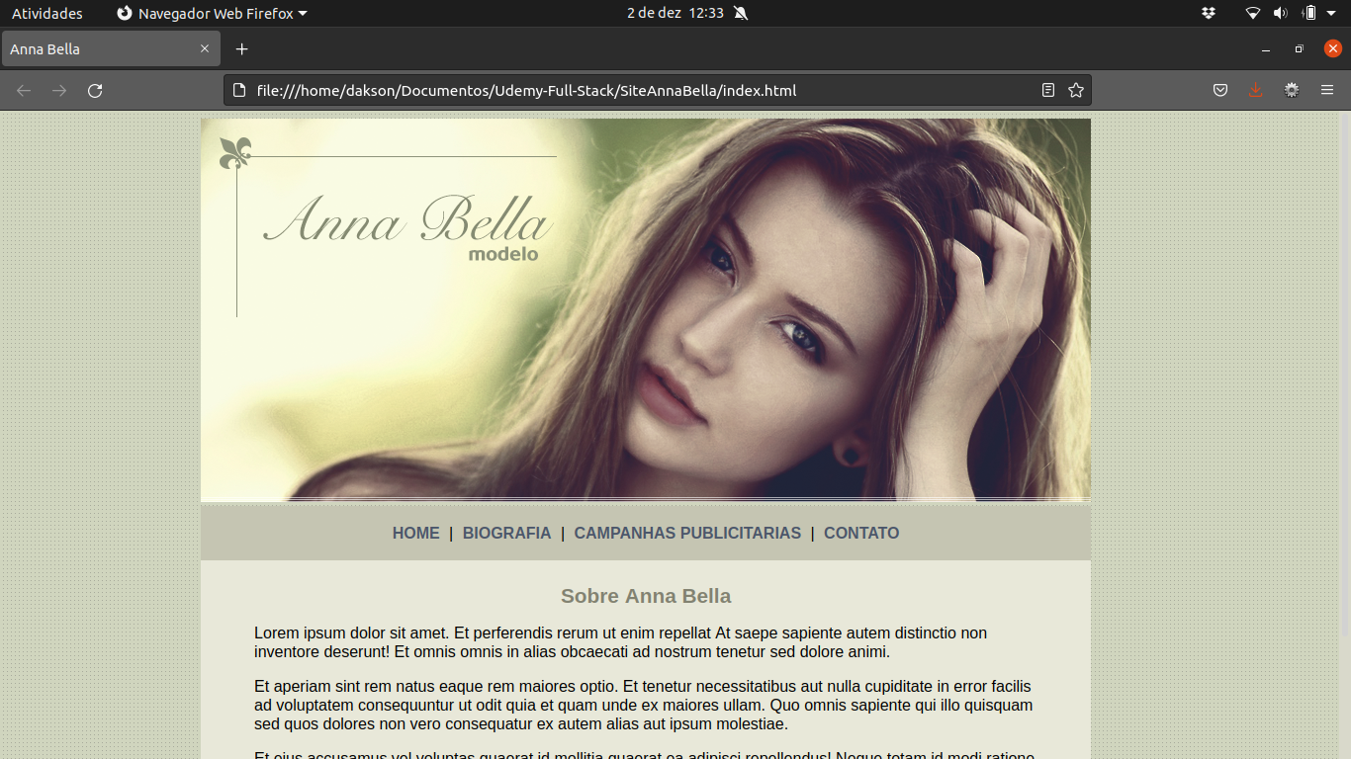Click the CONTATO navigation link

click(860, 533)
